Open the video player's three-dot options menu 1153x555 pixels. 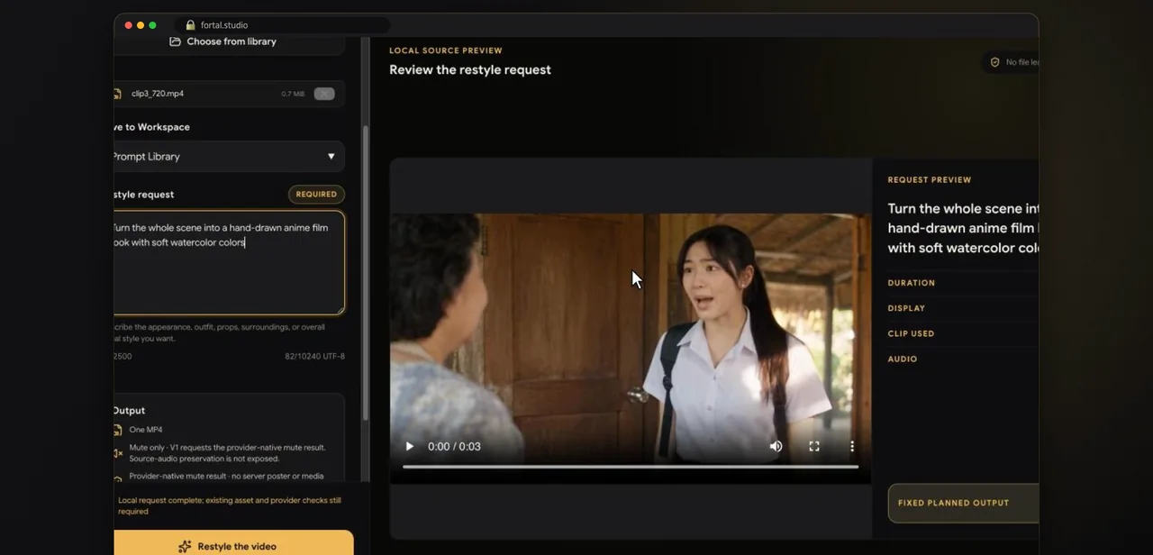point(852,446)
